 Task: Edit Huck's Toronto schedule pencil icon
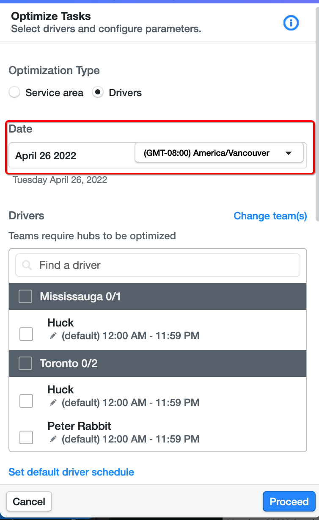[x=53, y=403]
